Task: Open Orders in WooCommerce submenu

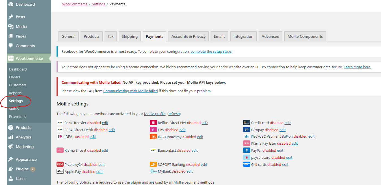Action: (15, 77)
